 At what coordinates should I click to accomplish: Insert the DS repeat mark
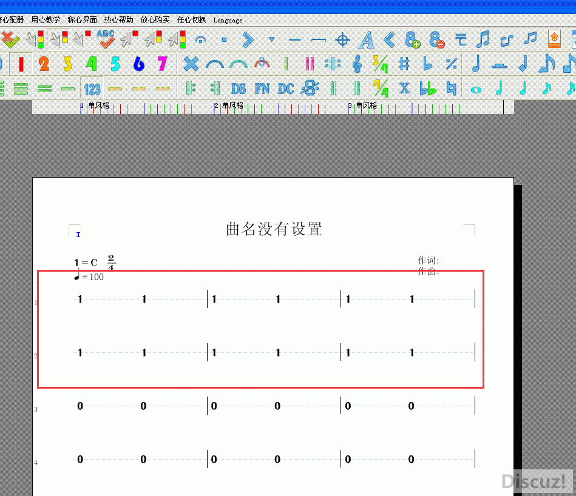point(238,89)
